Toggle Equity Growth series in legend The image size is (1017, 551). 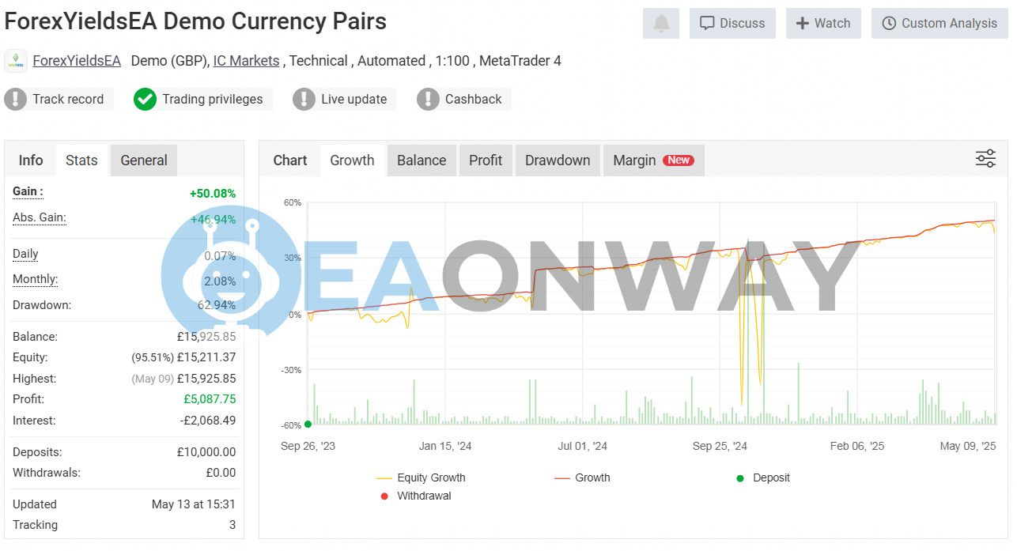pos(421,477)
